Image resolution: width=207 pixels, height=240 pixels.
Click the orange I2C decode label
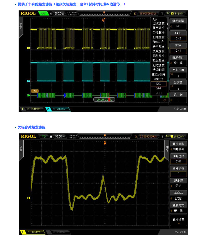click(x=35, y=91)
